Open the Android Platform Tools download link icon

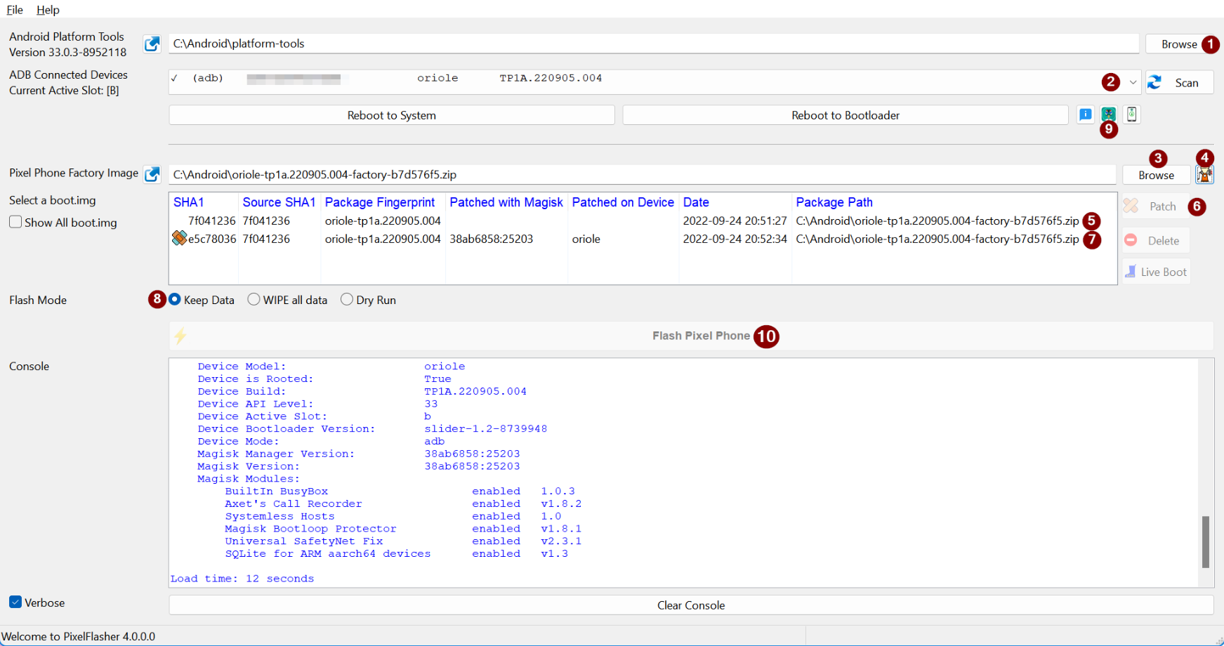pyautogui.click(x=152, y=44)
